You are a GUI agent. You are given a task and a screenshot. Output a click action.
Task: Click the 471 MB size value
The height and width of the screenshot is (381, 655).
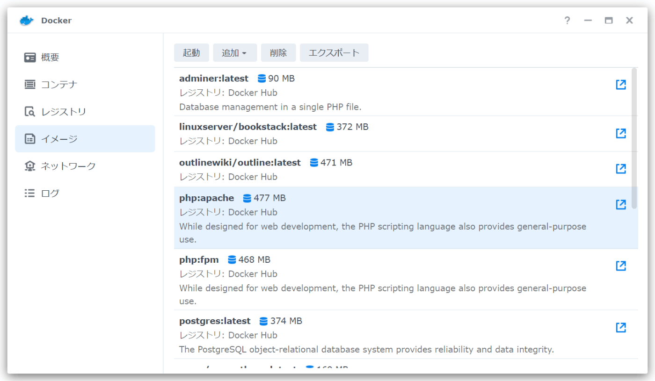(x=336, y=163)
